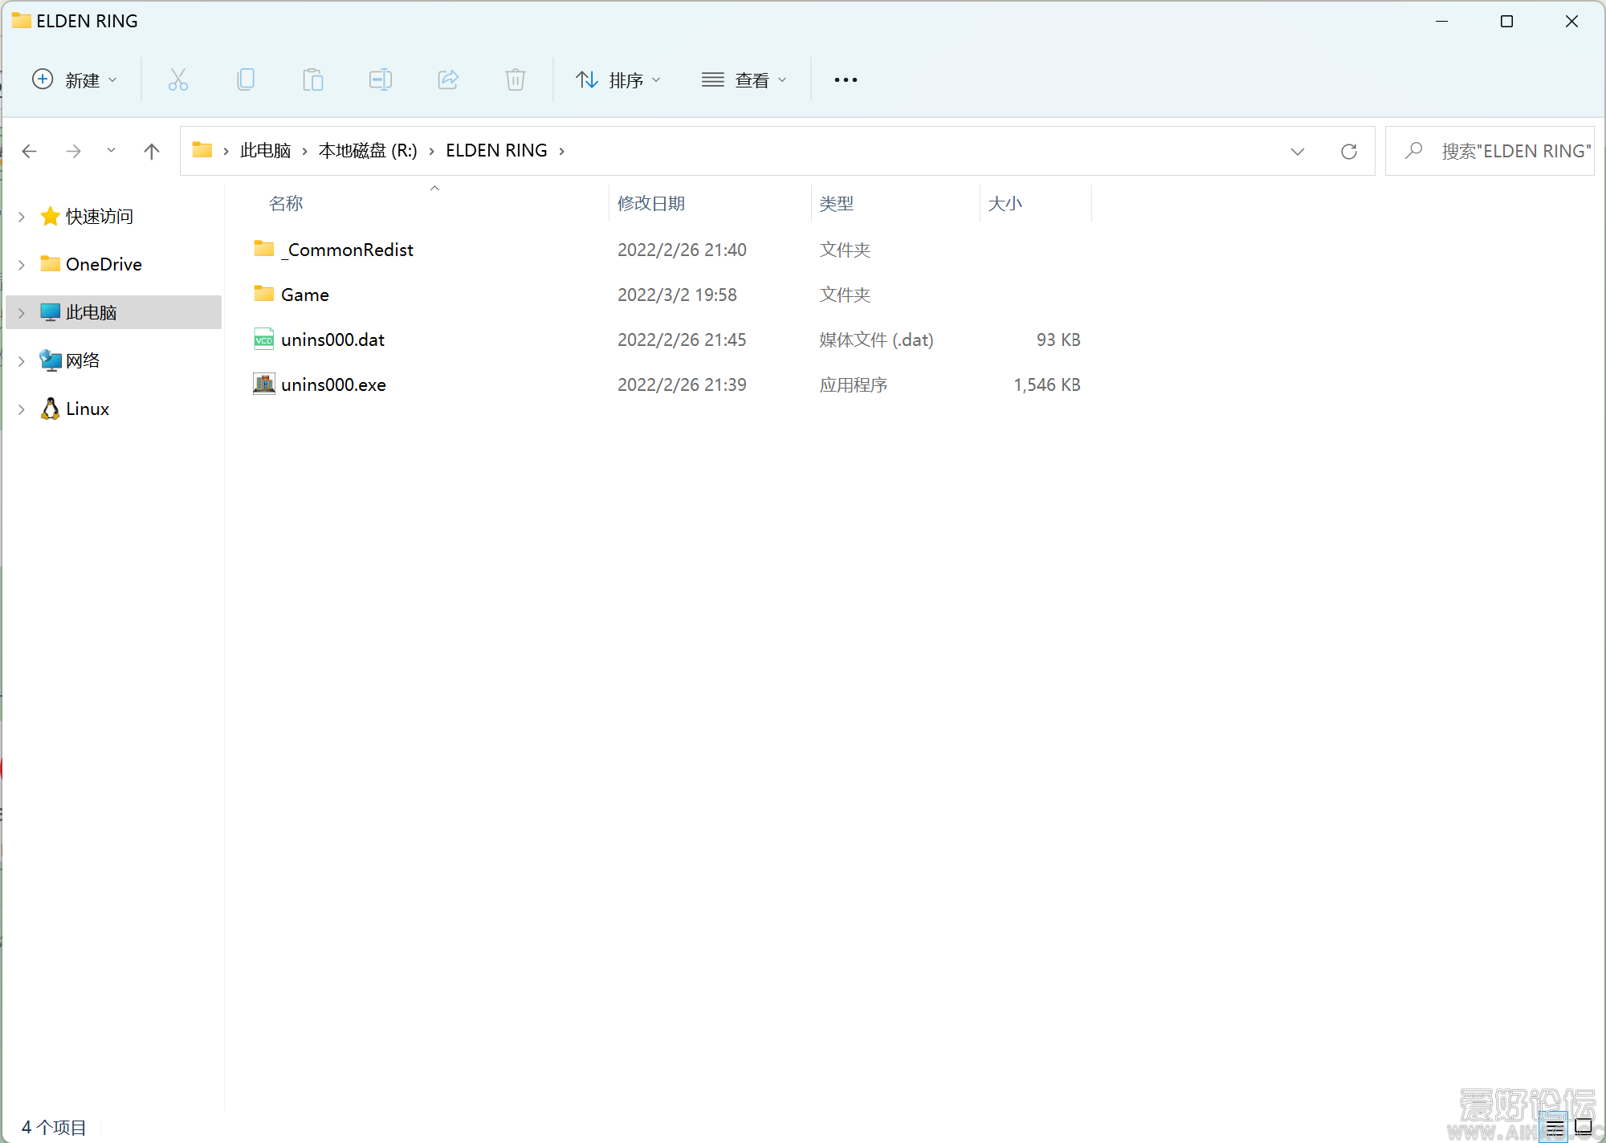
Task: Click the Share icon in toolbar
Action: tap(448, 79)
